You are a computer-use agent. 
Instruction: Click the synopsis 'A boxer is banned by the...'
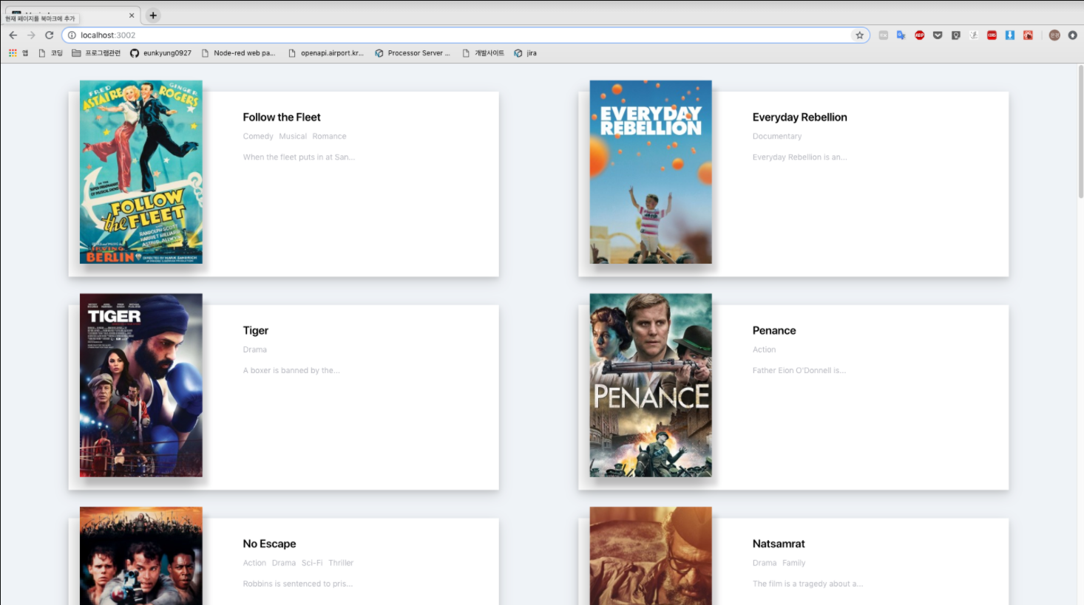291,371
